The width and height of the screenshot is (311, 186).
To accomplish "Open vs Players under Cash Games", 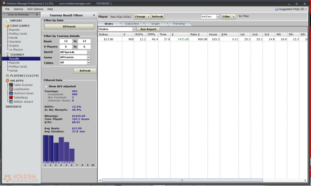I will click(x=16, y=50).
